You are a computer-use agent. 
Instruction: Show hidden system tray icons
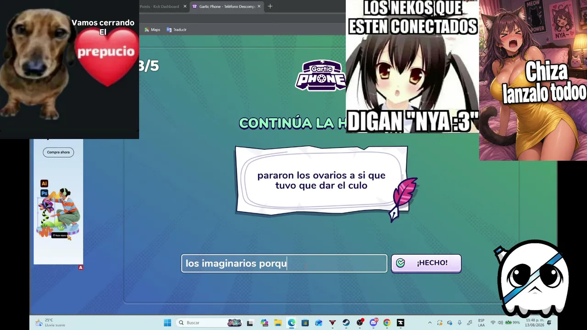coord(430,323)
